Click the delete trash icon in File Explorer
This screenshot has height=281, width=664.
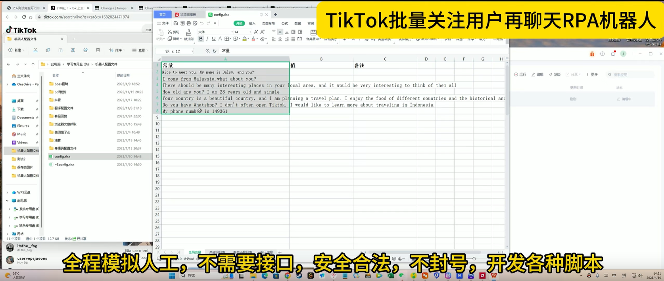(98, 50)
